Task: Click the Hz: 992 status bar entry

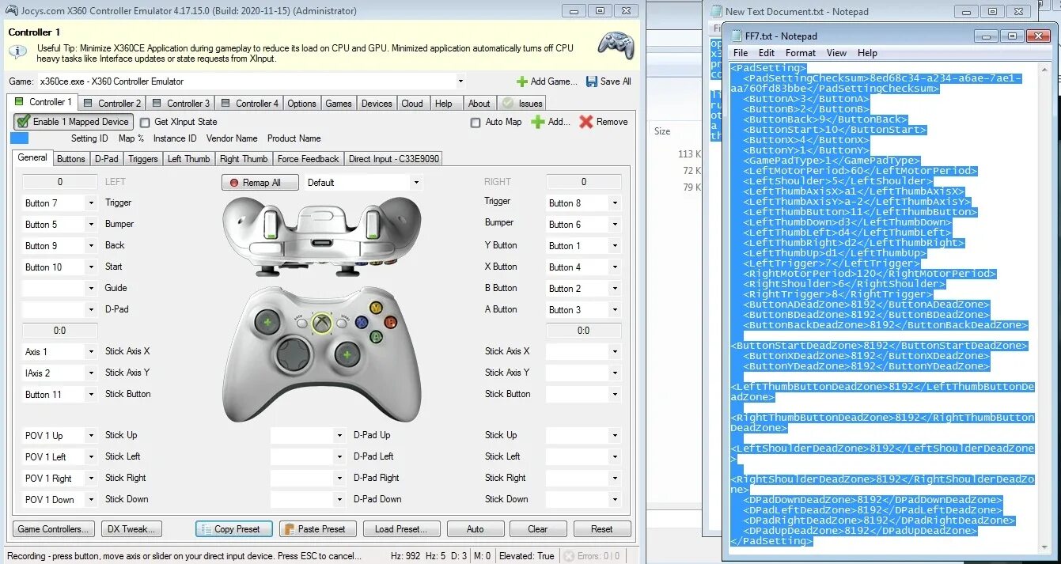Action: pyautogui.click(x=406, y=556)
